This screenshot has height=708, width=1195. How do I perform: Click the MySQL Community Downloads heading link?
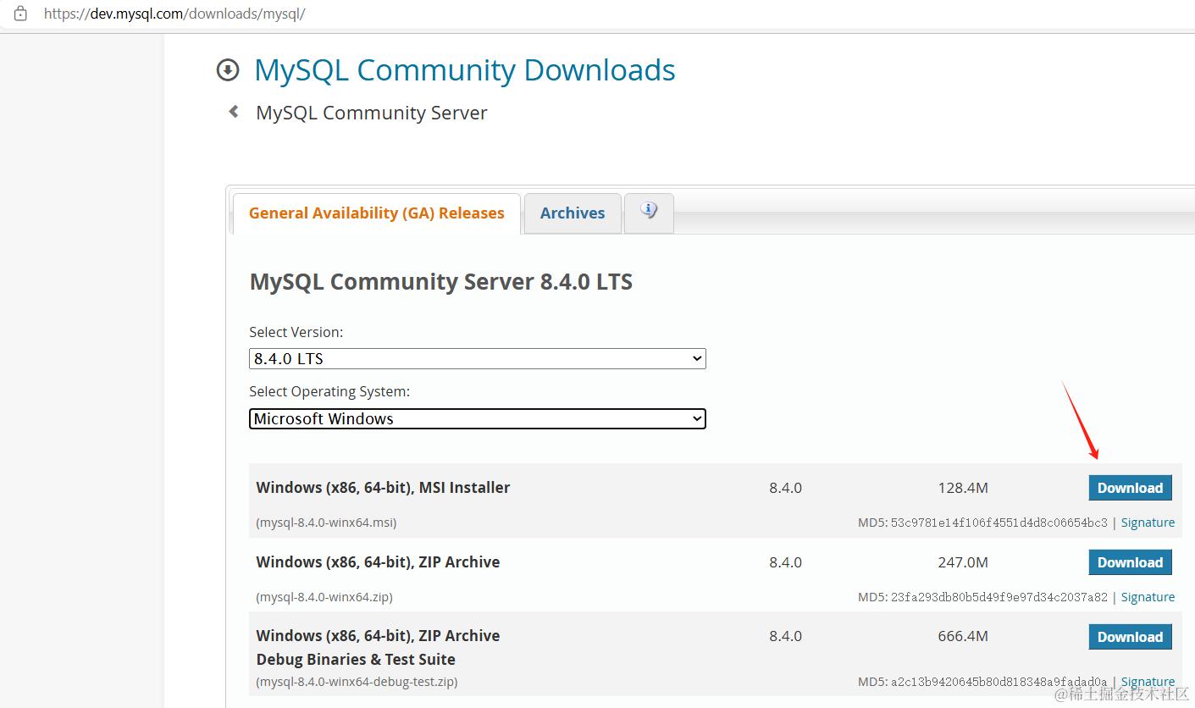coord(465,70)
